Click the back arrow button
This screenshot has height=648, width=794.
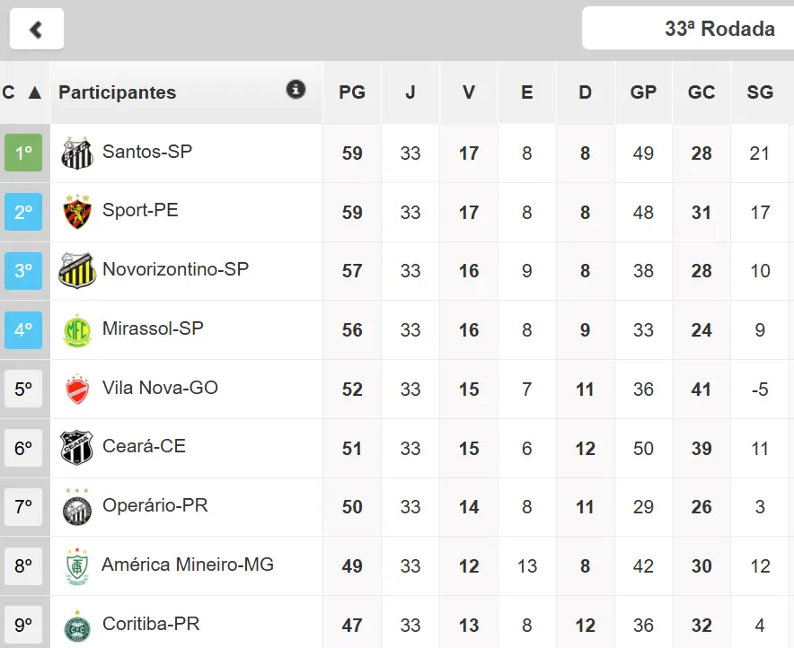pos(37,29)
